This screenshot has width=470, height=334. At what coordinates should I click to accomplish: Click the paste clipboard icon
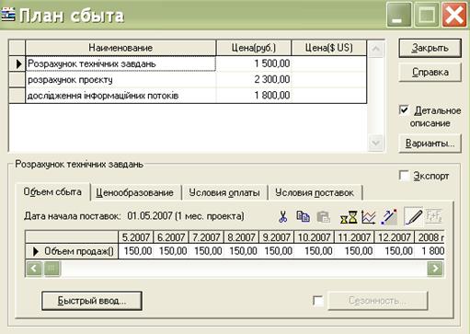click(x=323, y=217)
